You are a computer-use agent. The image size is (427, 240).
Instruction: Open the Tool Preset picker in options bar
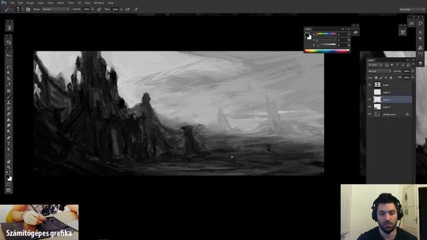coord(8,9)
